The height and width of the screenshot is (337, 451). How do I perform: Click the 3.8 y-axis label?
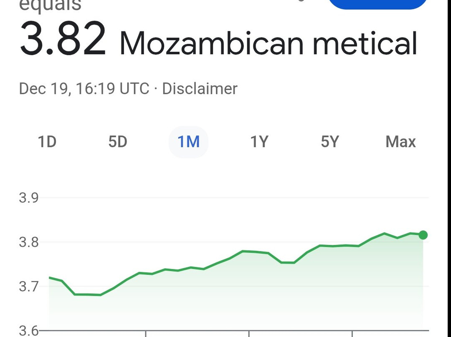29,242
